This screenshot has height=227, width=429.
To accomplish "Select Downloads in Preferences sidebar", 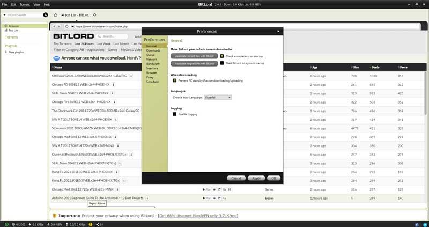I will (153, 50).
